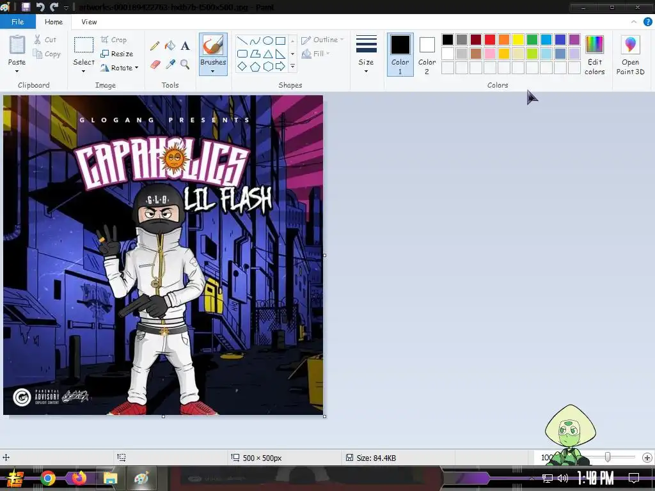Viewport: 655px width, 491px height.
Task: Click the zoom in plus button
Action: point(647,458)
